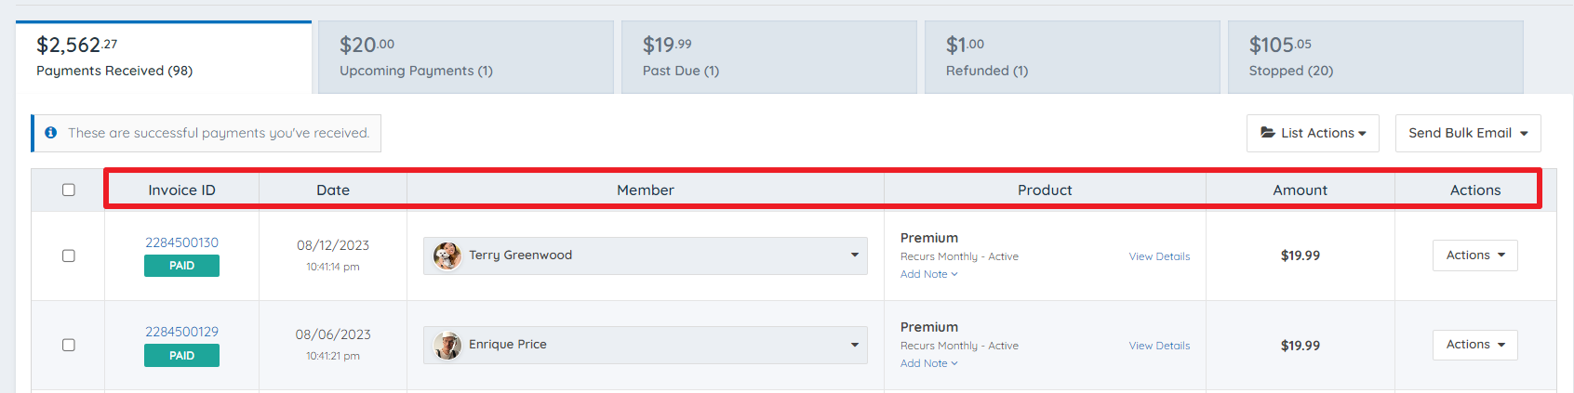The height and width of the screenshot is (393, 1574).
Task: Click the PAID badge under invoice 2284500130
Action: pyautogui.click(x=181, y=266)
